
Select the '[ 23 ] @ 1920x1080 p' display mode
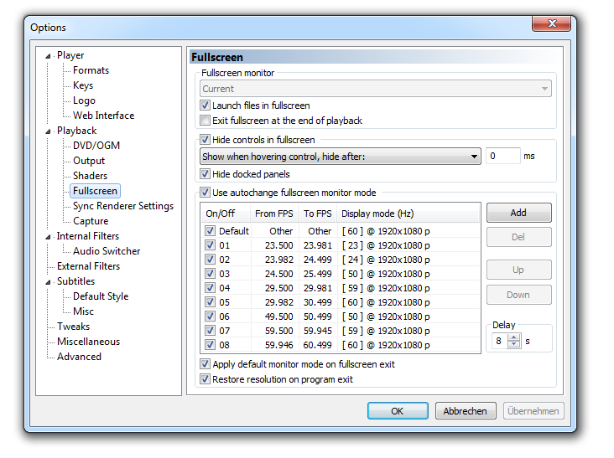pos(386,245)
